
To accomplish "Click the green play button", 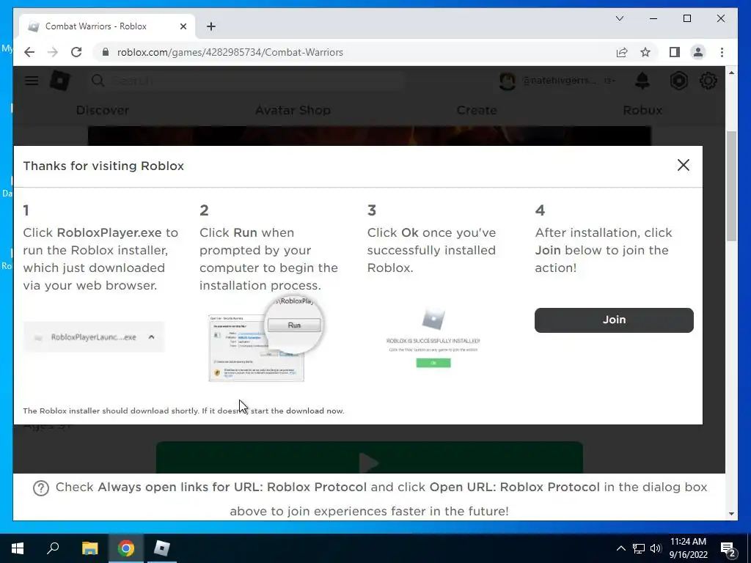I will coord(369,457).
